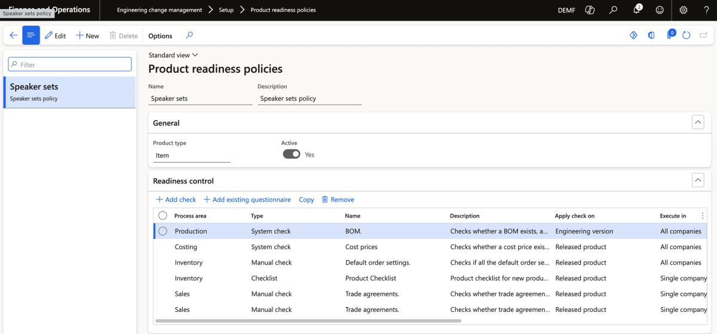Click the Name field Speaker sets
The height and width of the screenshot is (334, 717).
[200, 99]
